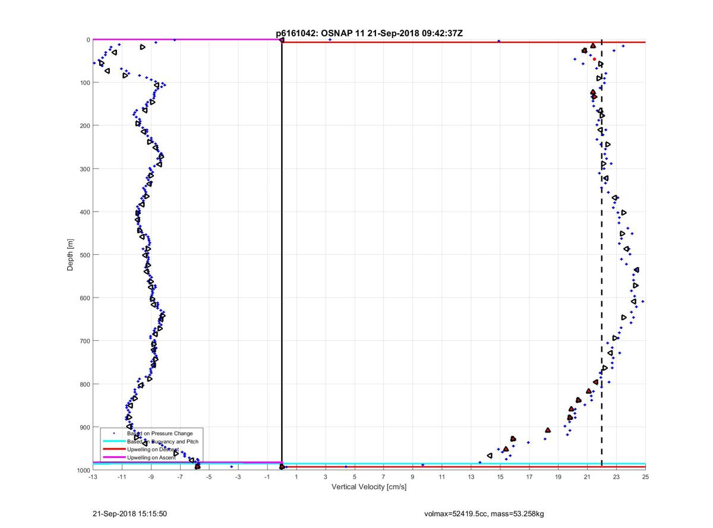The image size is (713, 528).
Task: Click the depth axis tick label '100'
Action: pos(84,83)
